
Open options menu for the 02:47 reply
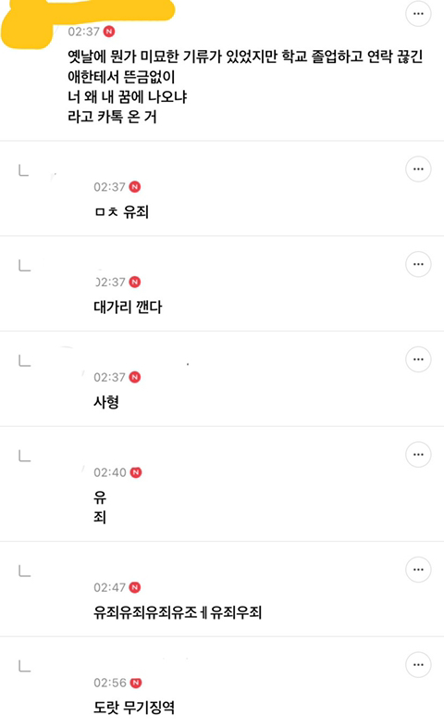click(x=418, y=570)
